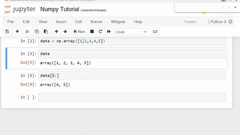Image resolution: width=240 pixels, height=135 pixels.
Task: Click the In [ ] empty prompt label
Action: point(28,97)
